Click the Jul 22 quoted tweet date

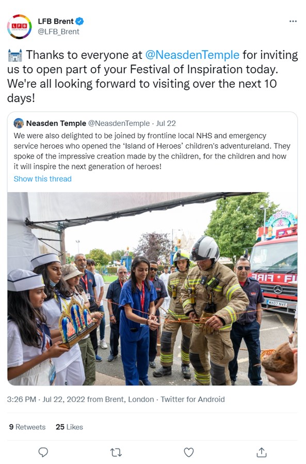tap(166, 123)
